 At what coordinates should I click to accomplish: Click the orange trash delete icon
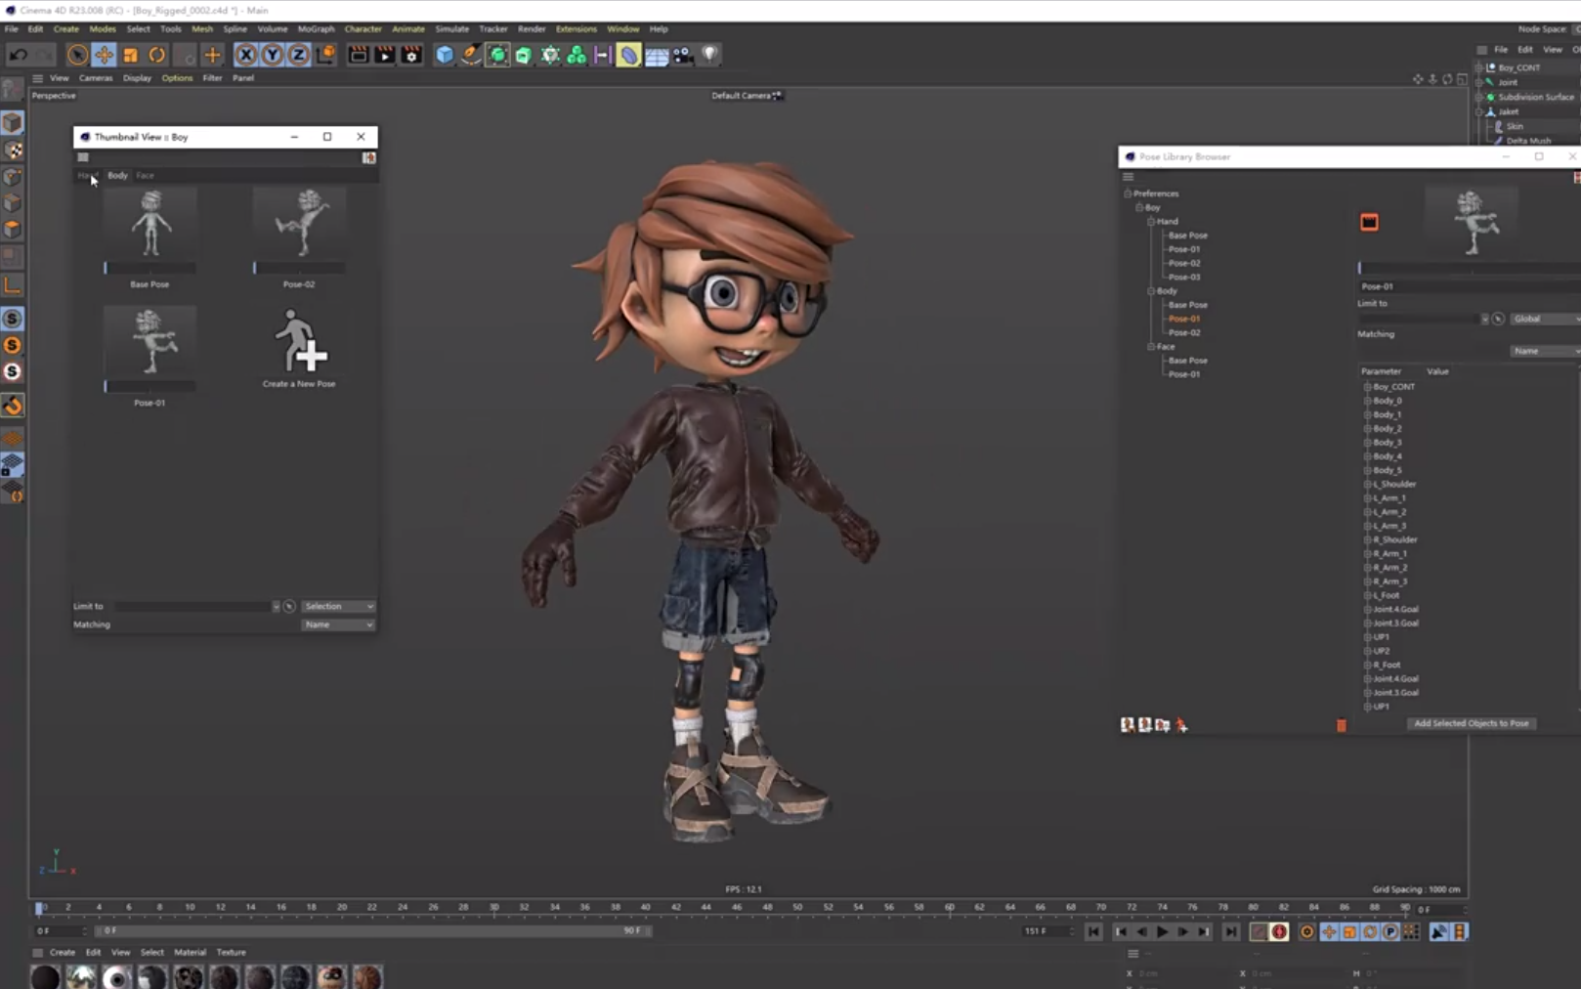1342,725
